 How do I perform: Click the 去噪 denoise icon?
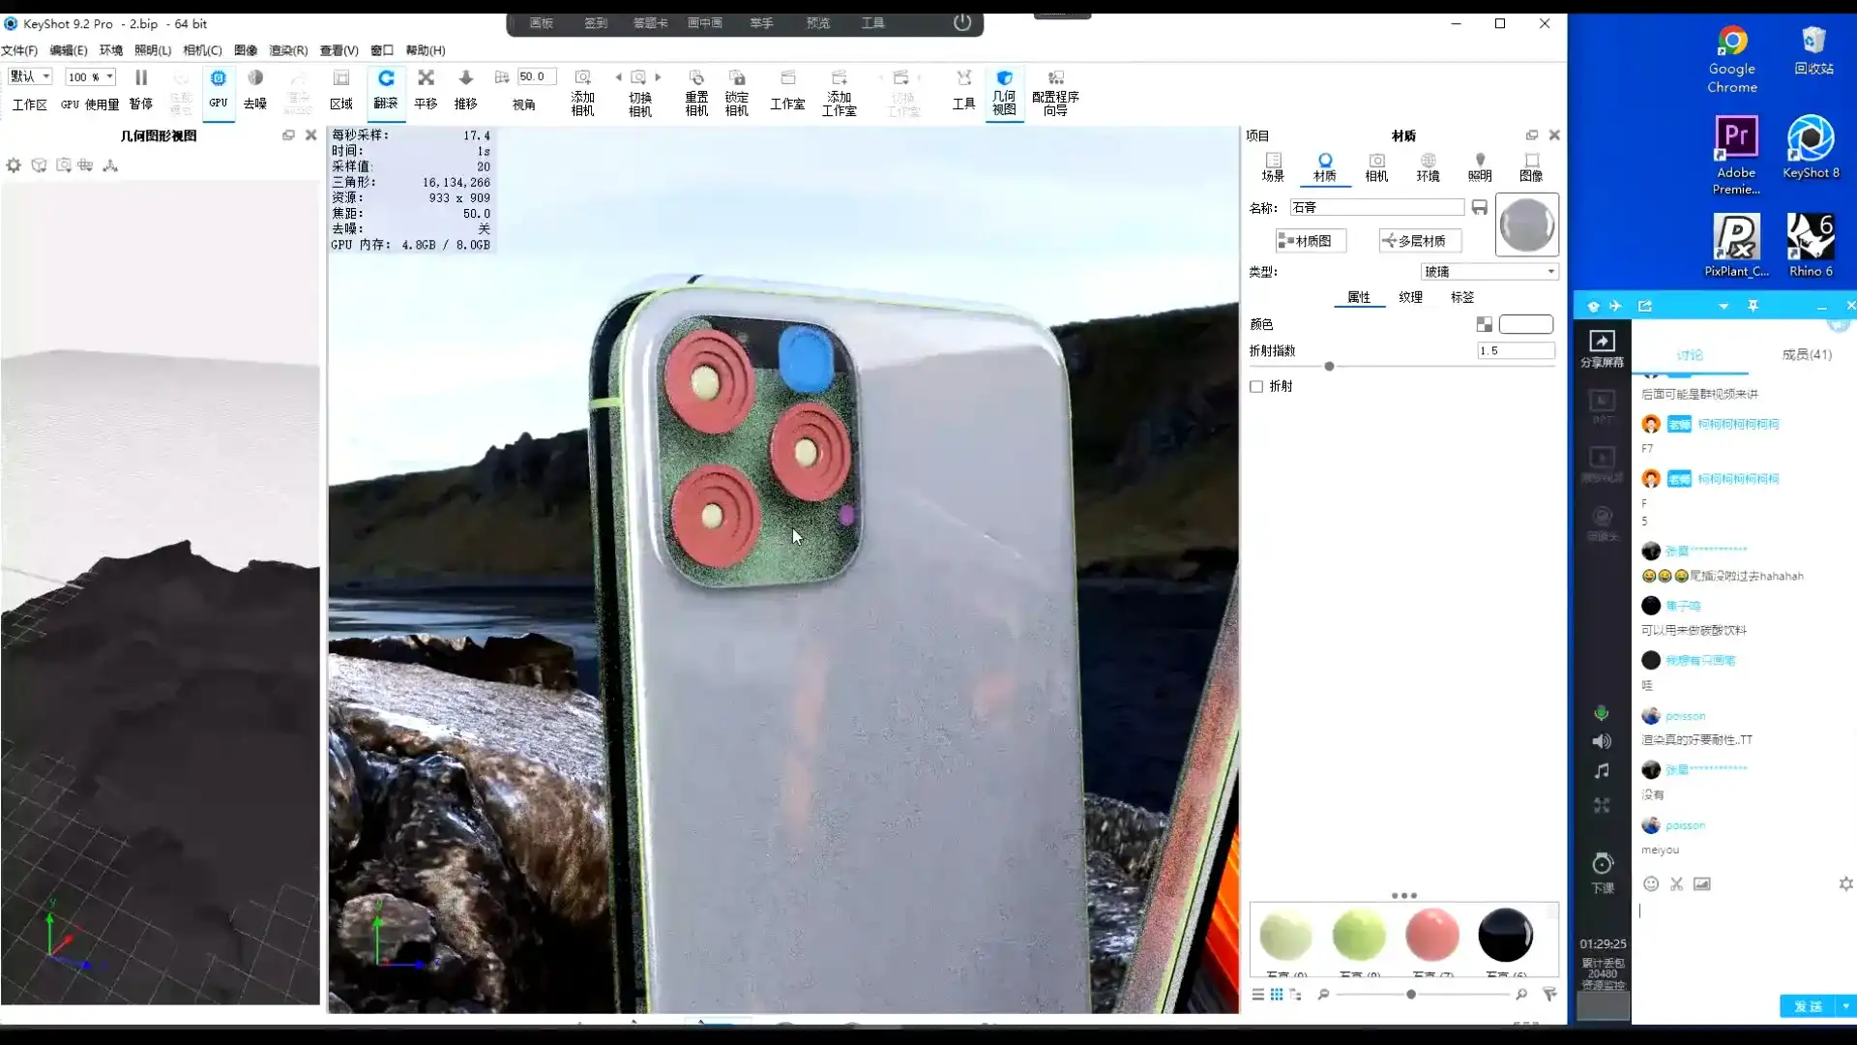pyautogui.click(x=255, y=78)
